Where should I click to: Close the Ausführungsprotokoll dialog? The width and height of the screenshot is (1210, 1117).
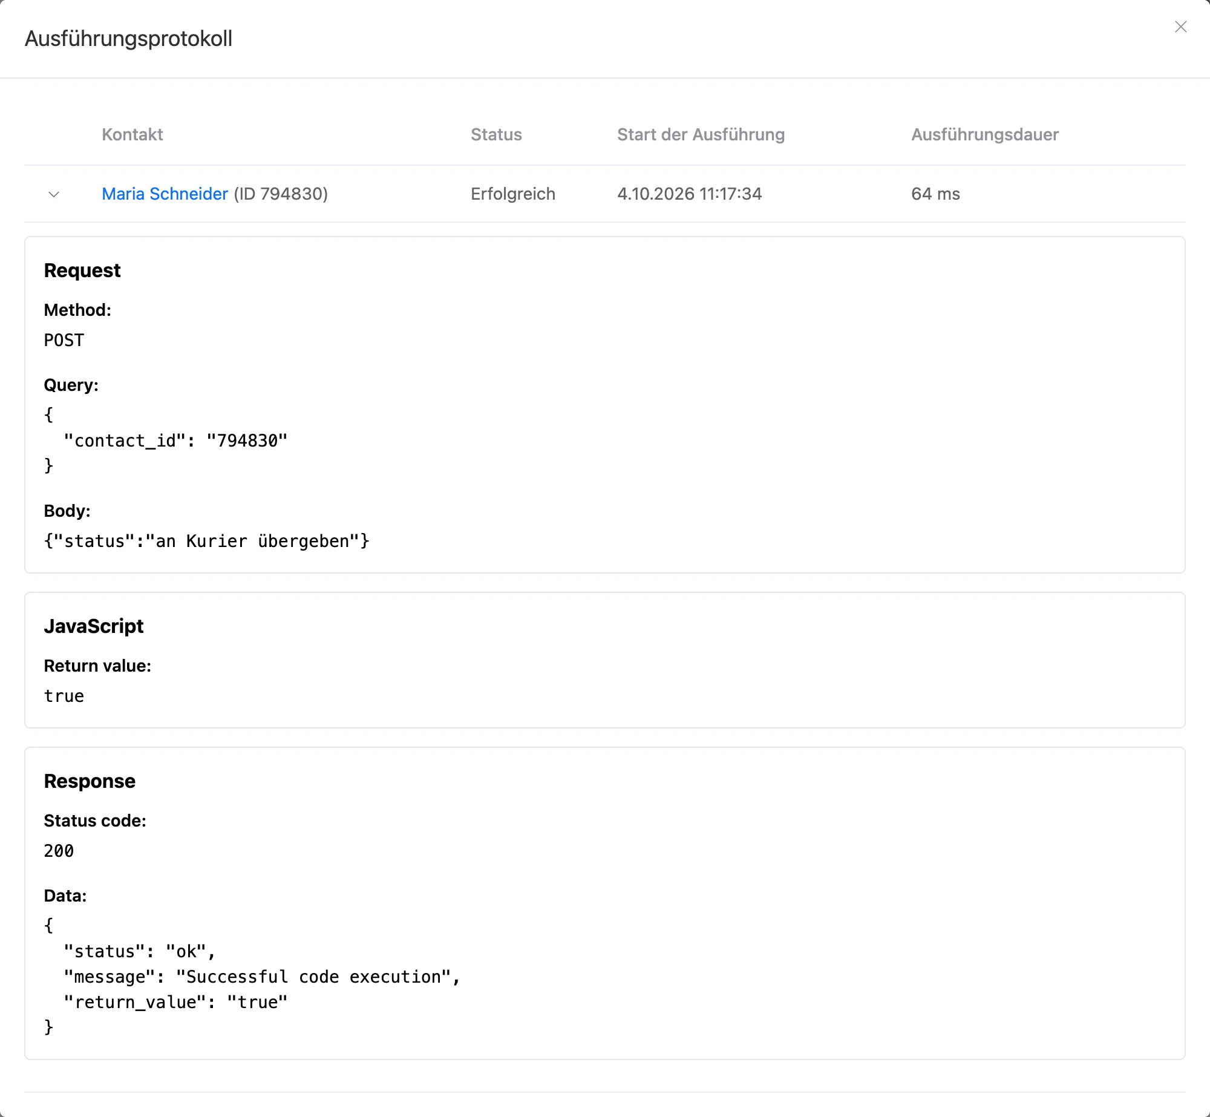(x=1180, y=27)
